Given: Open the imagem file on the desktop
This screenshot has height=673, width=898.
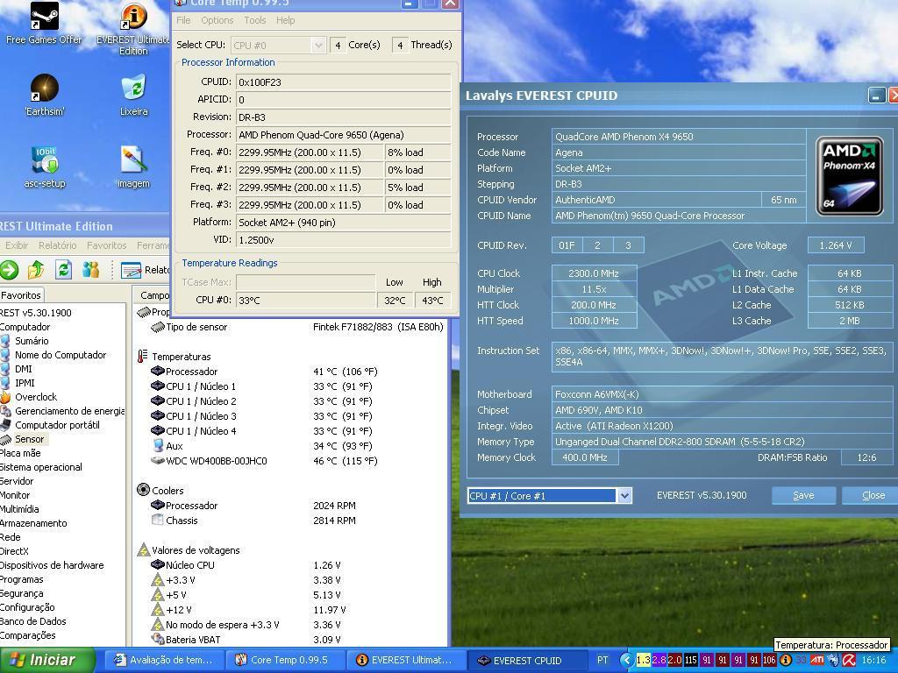Looking at the screenshot, I should point(133,166).
